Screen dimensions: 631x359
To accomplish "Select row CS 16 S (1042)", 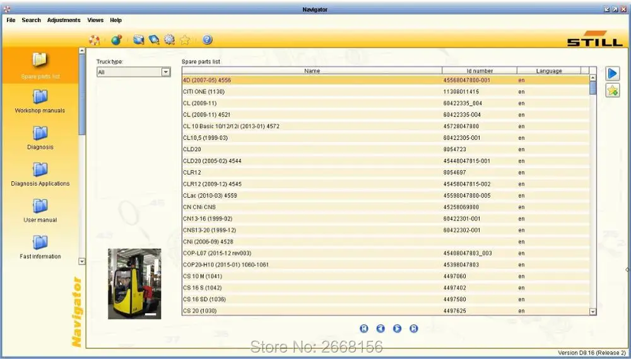I will pos(386,288).
